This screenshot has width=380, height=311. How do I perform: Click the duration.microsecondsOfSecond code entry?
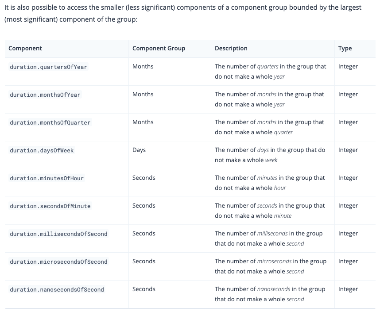58,262
